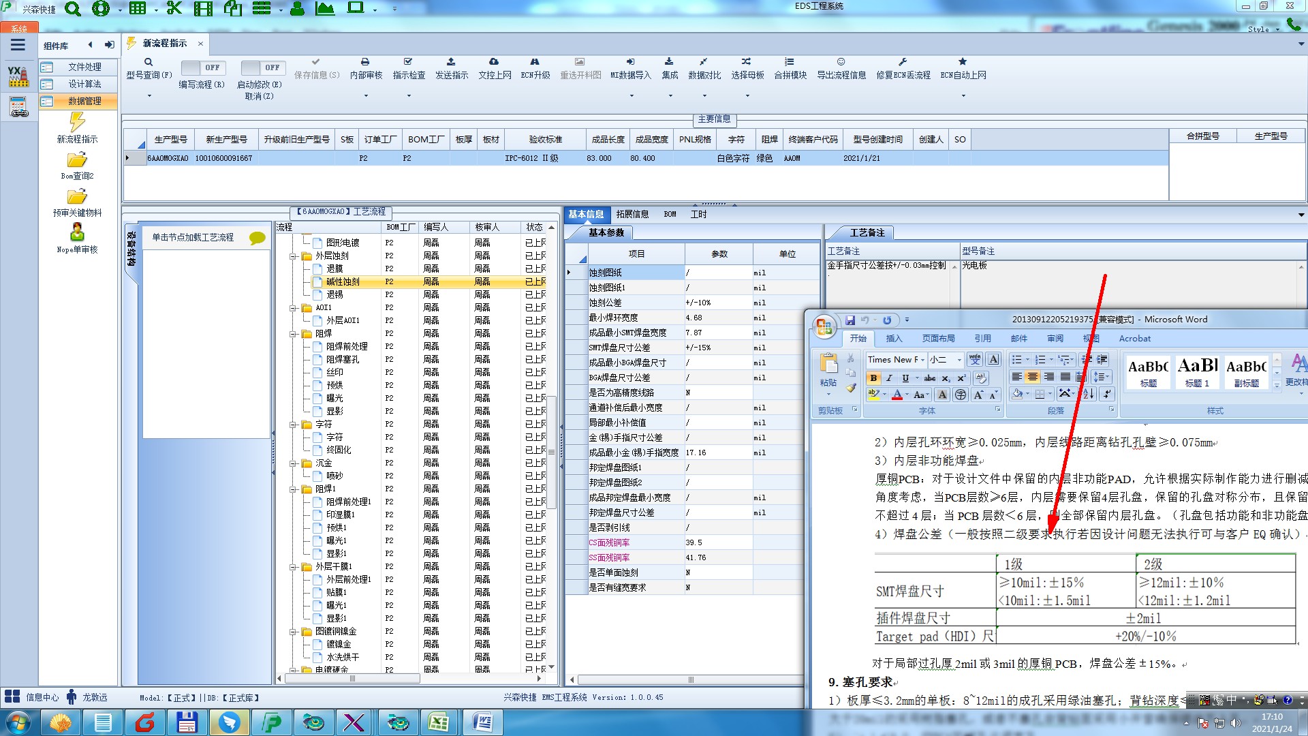
Task: Click Superscript button in Word ribbon
Action: 961,378
